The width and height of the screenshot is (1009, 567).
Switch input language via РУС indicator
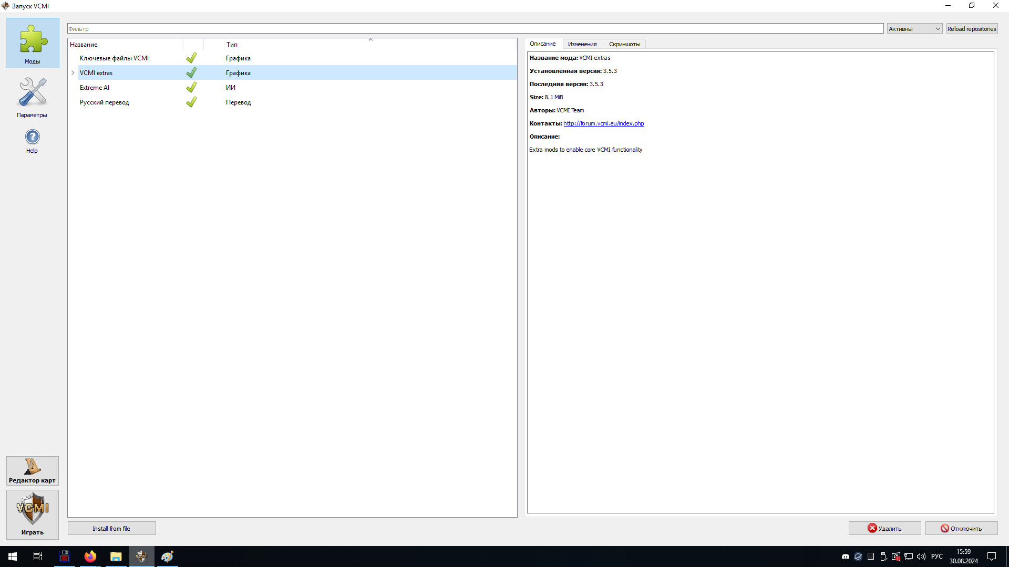point(937,556)
